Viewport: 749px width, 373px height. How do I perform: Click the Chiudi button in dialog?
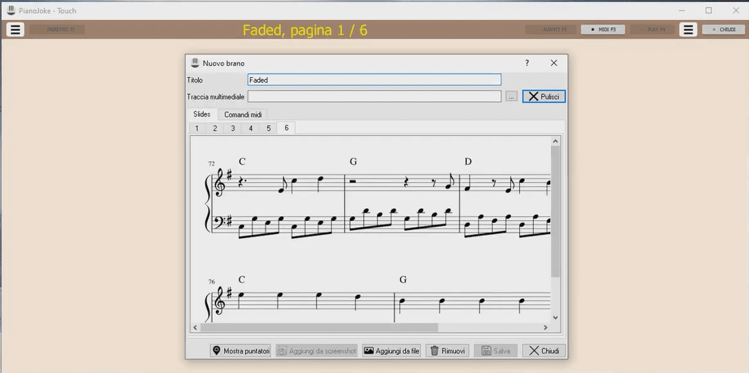pos(543,351)
